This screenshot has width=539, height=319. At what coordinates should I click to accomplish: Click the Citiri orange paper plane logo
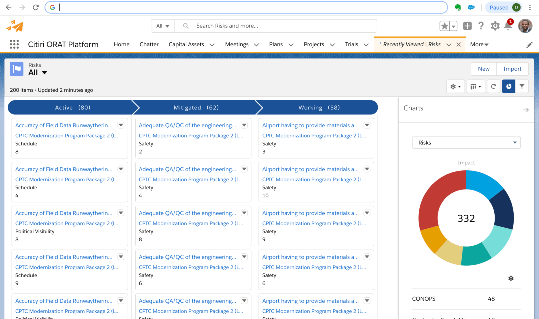coord(15,26)
